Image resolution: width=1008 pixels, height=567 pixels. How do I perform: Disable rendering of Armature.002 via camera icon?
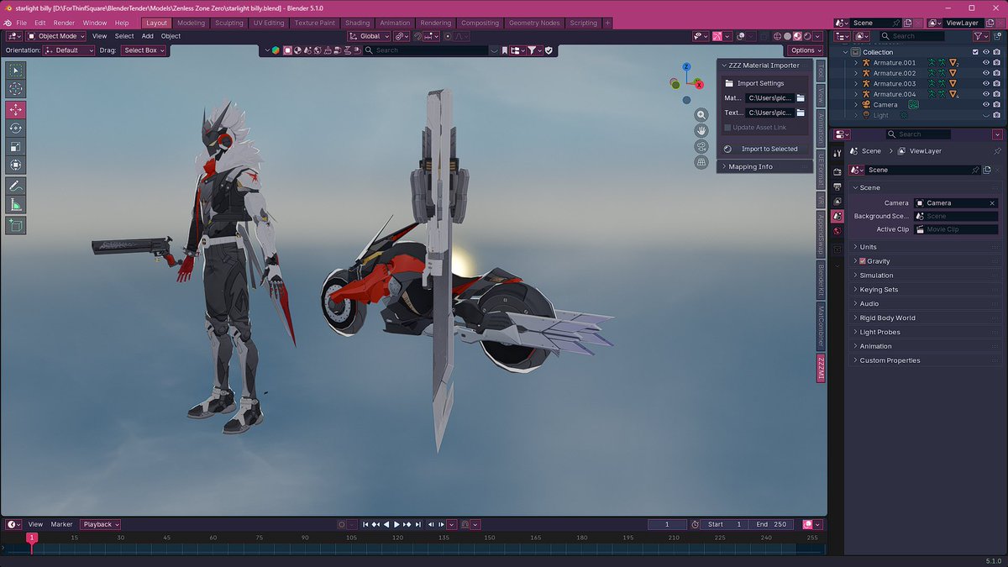(x=997, y=73)
